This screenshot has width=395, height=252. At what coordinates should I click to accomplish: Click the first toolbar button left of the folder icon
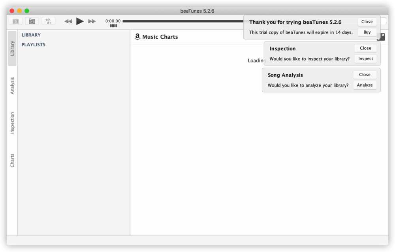pos(16,21)
